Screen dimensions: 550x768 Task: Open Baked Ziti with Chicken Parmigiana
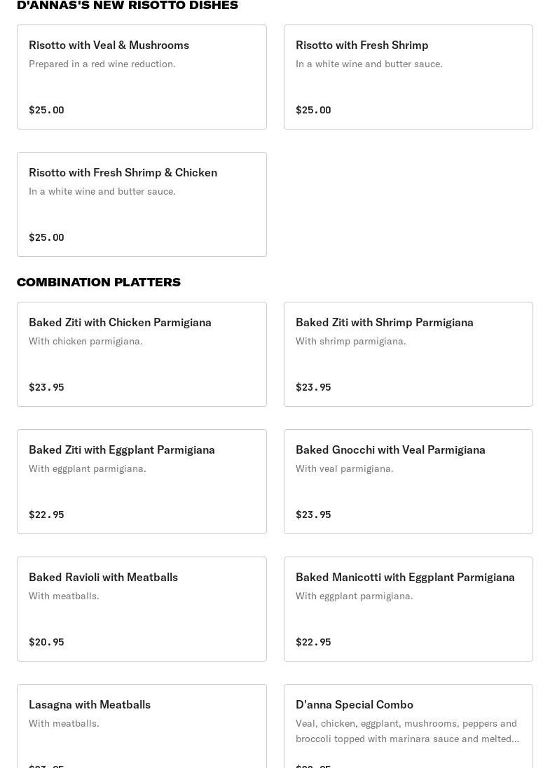[142, 354]
